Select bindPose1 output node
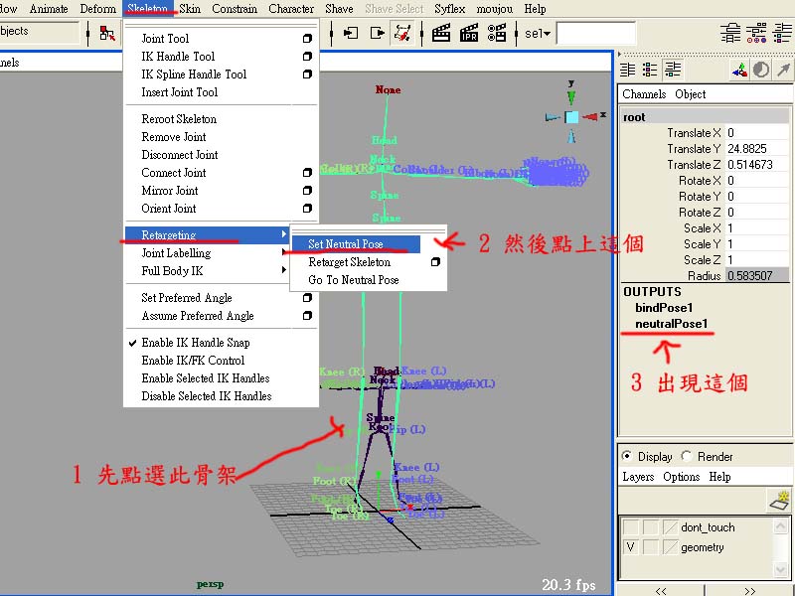Image resolution: width=795 pixels, height=596 pixels. click(664, 308)
